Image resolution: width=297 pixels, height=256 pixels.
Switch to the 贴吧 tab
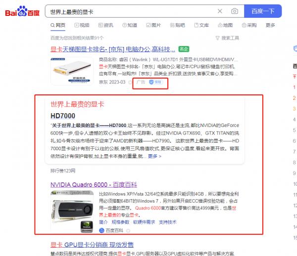pyautogui.click(x=177, y=25)
